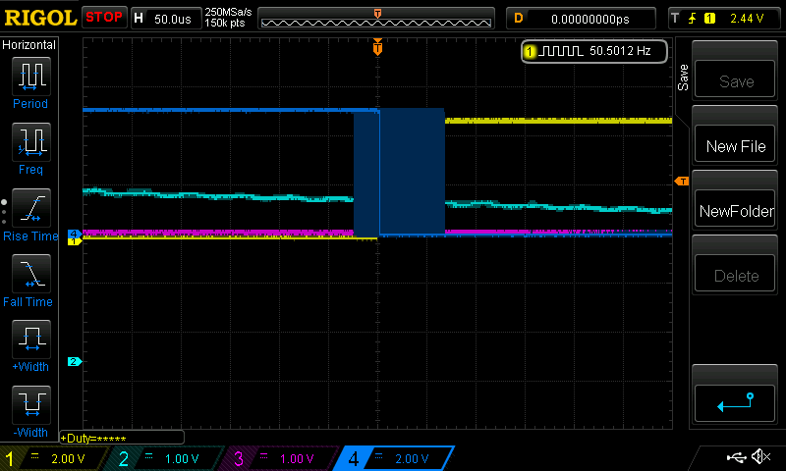Click the speaker mute icon
Image resolution: width=786 pixels, height=471 pixels.
coord(760,457)
